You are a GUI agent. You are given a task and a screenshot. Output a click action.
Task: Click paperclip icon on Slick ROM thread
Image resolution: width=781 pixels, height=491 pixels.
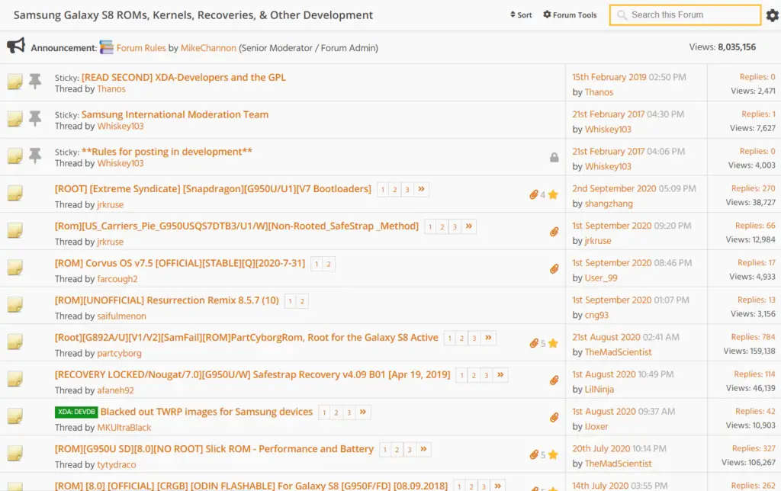534,454
